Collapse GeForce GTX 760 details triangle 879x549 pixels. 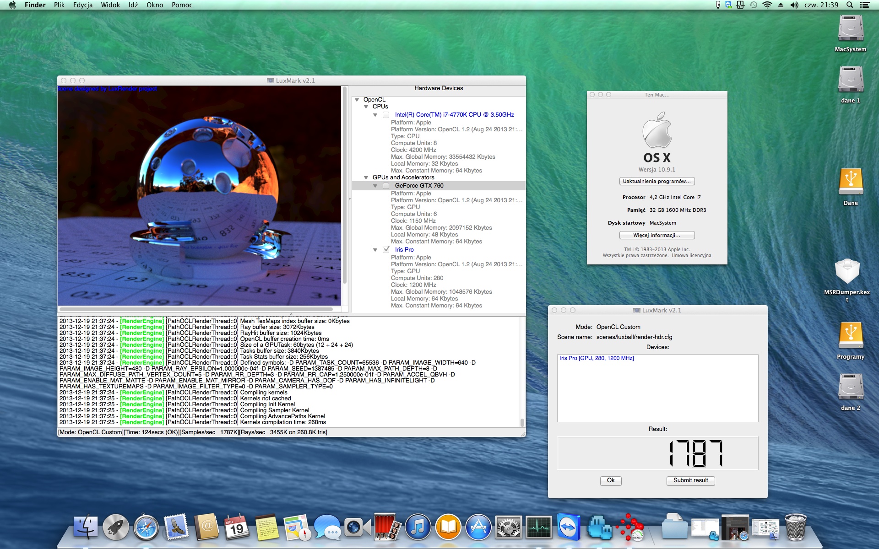pyautogui.click(x=375, y=186)
